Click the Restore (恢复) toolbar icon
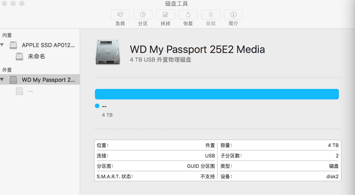The width and height of the screenshot is (355, 195). pyautogui.click(x=188, y=15)
